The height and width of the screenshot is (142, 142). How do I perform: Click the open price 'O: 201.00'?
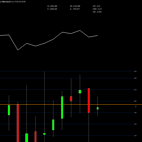[x=52, y=6]
